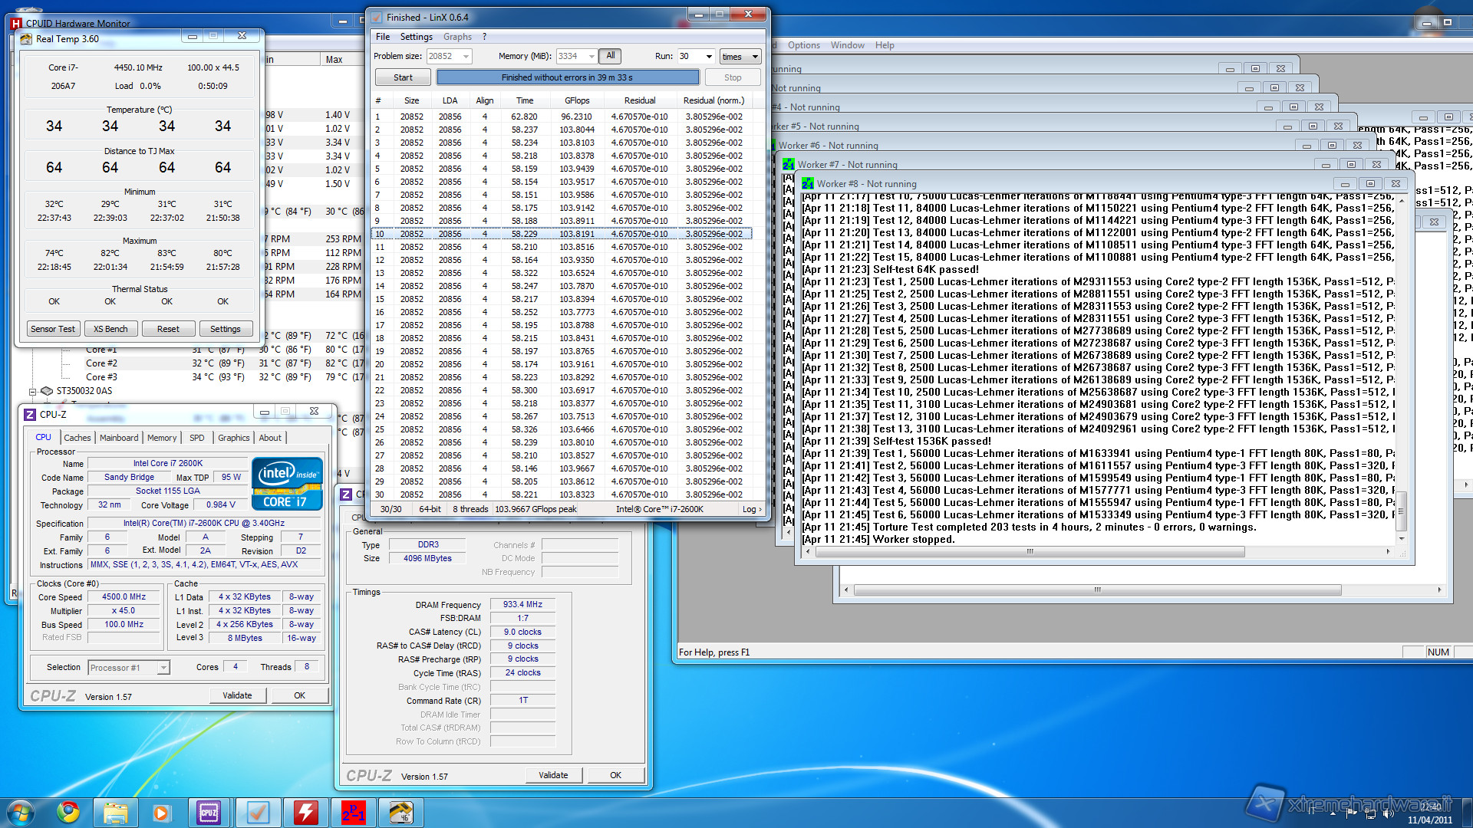
Task: Click the CPU-Z taskbar icon
Action: pos(209,812)
